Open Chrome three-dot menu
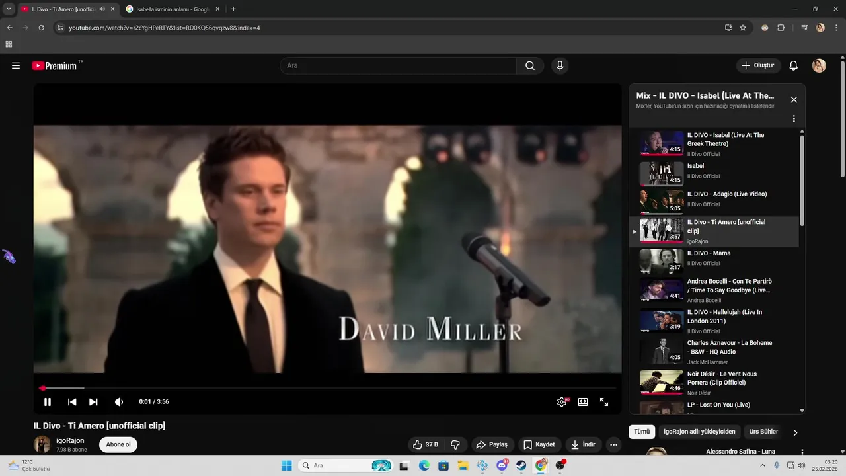This screenshot has height=476, width=846. [x=835, y=28]
